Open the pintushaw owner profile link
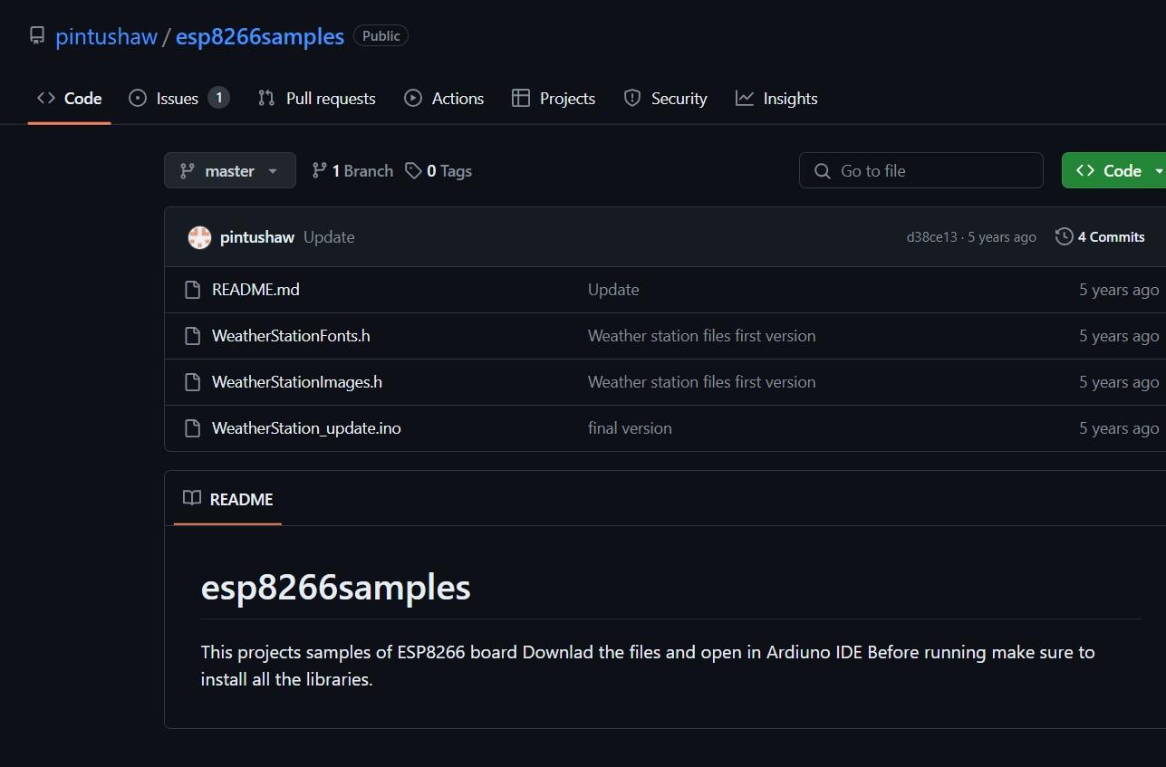Screen dimensions: 1166x767 click(106, 36)
